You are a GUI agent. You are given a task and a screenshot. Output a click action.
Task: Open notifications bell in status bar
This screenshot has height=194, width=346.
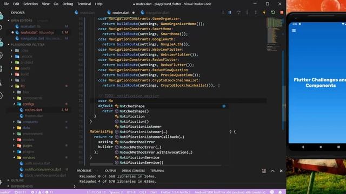(x=280, y=192)
